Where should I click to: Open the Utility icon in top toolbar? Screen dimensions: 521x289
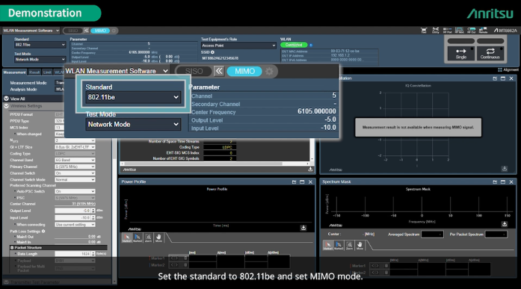pyautogui.click(x=435, y=31)
